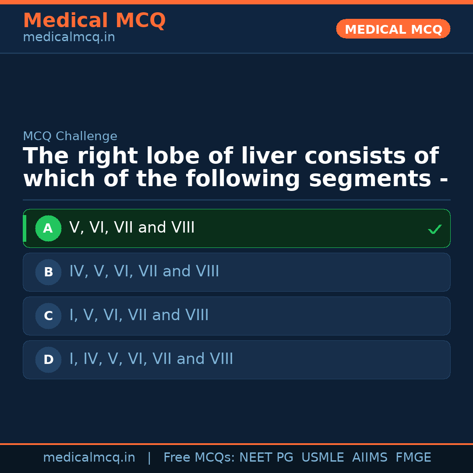Click the green checkmark on option A
This screenshot has height=473, width=473.
point(434,229)
